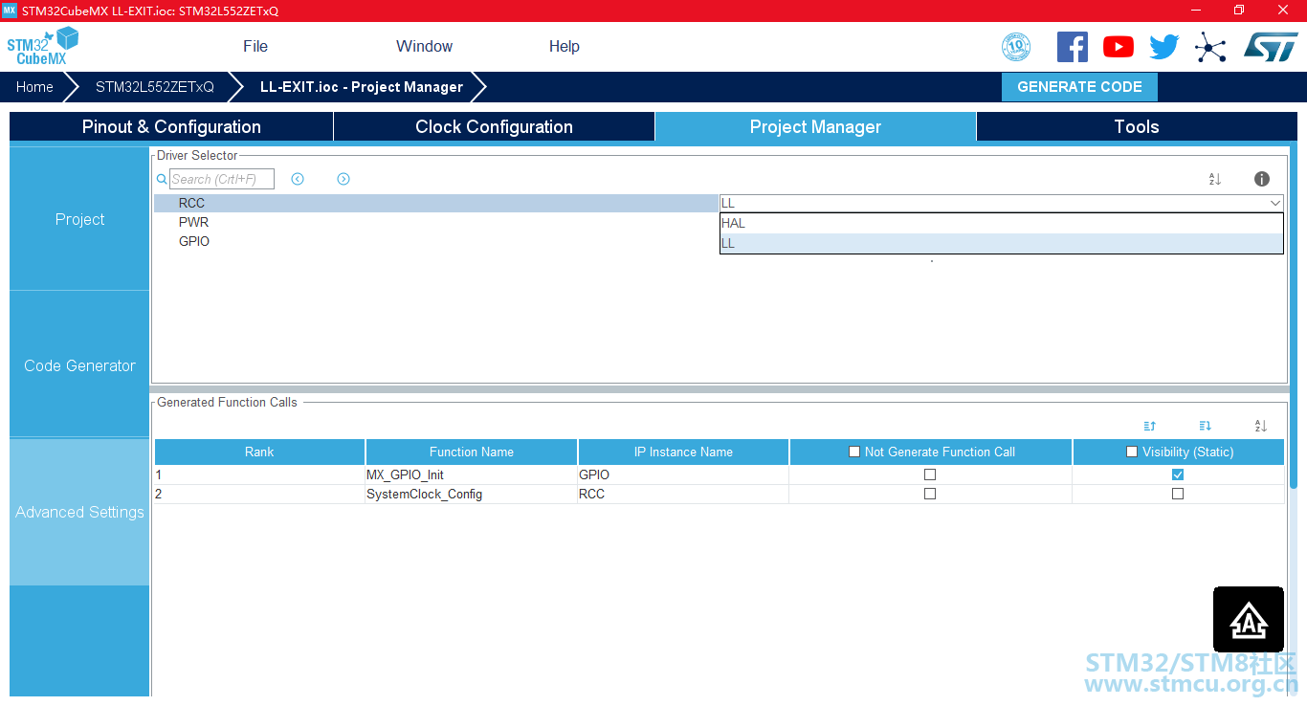Open the Help menu
This screenshot has width=1307, height=706.
565,46
